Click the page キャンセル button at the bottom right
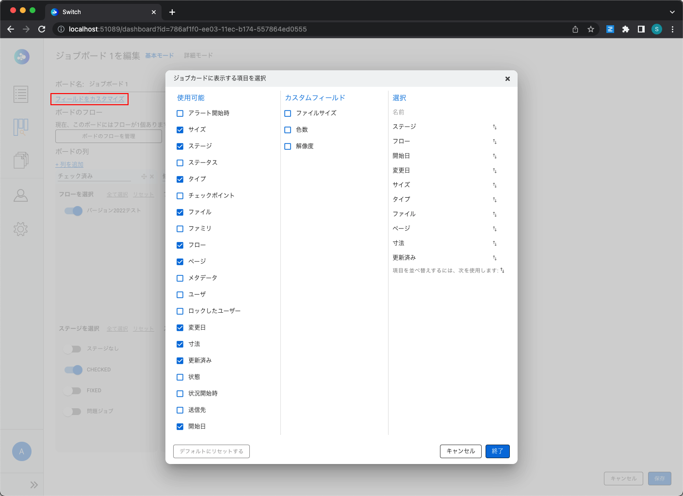The width and height of the screenshot is (683, 496). click(624, 479)
